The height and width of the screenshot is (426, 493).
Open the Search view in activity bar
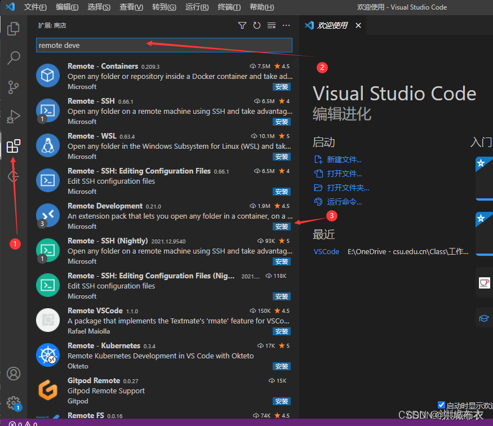[x=14, y=58]
